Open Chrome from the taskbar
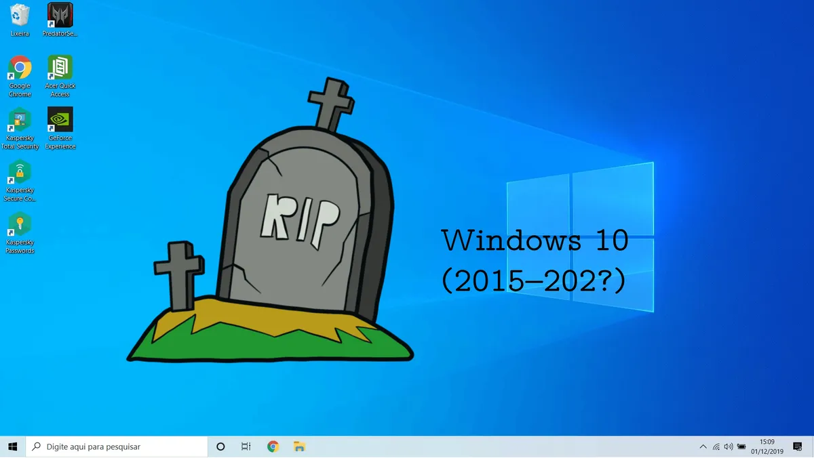 [273, 446]
